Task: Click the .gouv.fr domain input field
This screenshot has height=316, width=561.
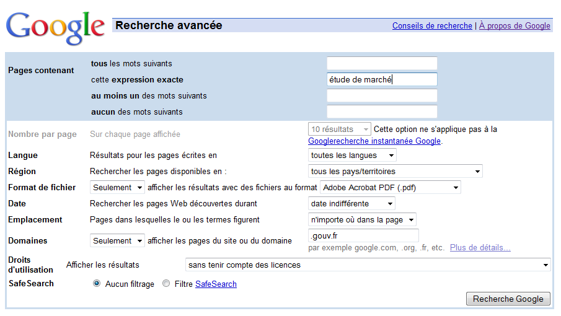Action: [x=363, y=235]
